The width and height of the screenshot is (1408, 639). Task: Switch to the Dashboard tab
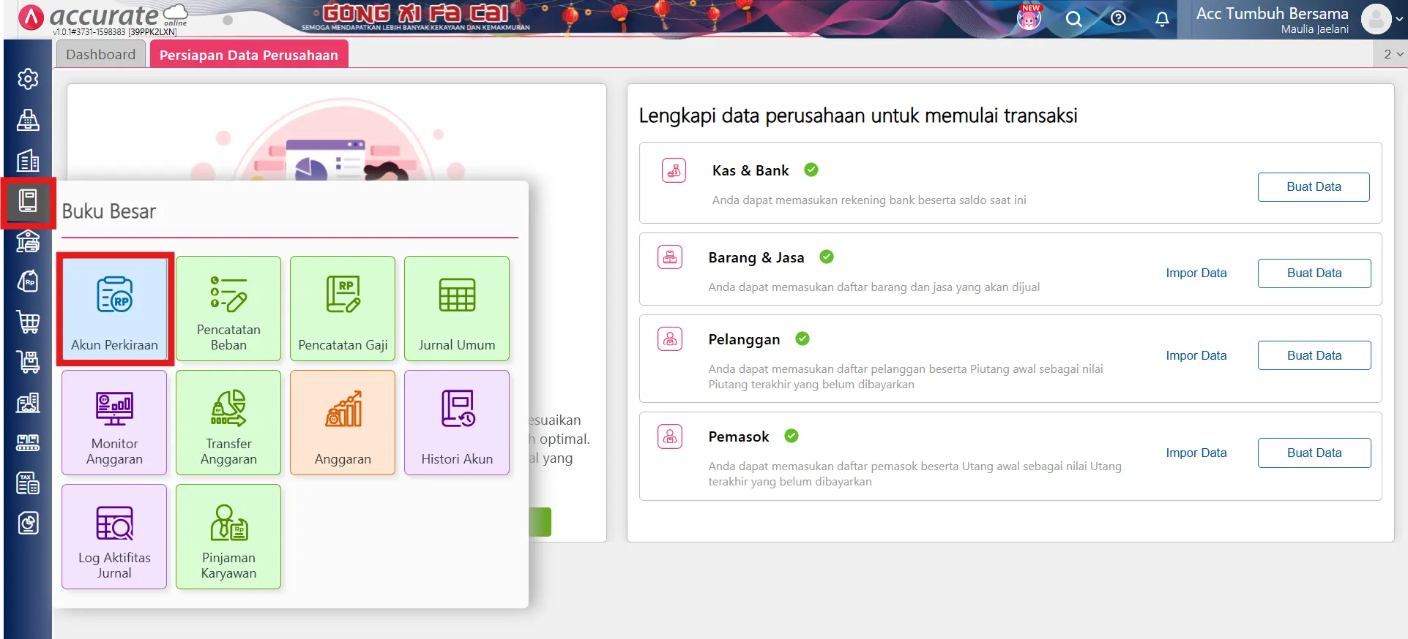pos(101,54)
